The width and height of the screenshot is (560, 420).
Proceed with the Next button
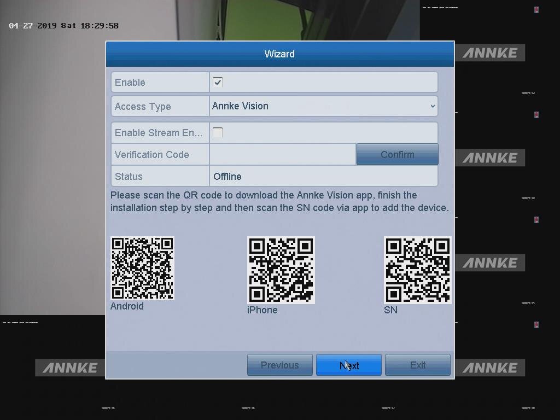pos(348,365)
